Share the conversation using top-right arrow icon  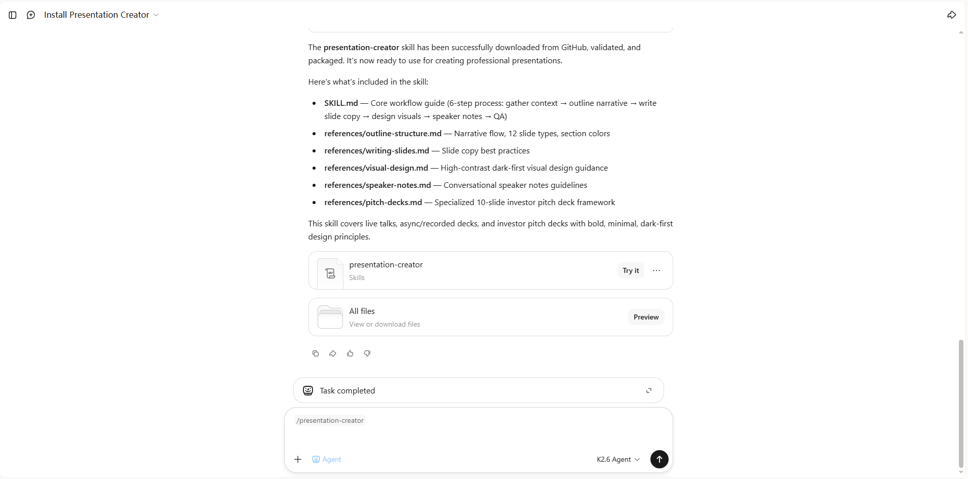pyautogui.click(x=951, y=15)
